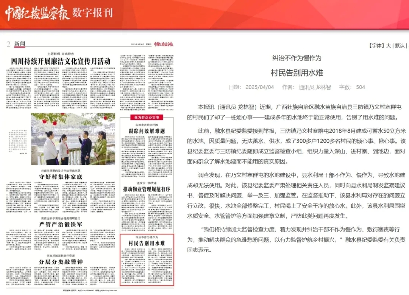Open the 新闻 section label on the page preview

tap(20, 44)
